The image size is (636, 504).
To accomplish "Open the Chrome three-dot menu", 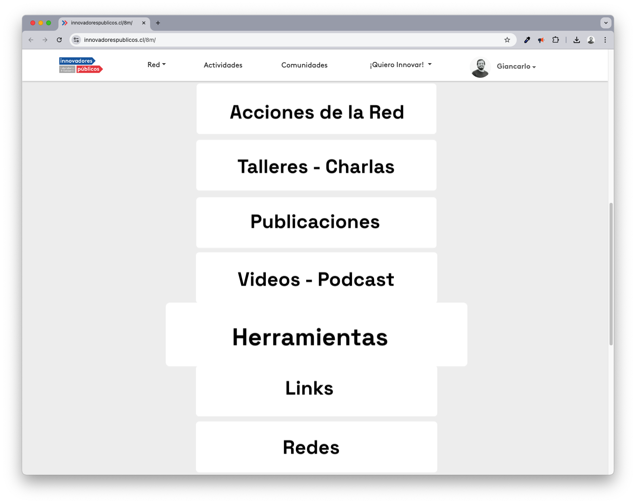I will pos(605,40).
